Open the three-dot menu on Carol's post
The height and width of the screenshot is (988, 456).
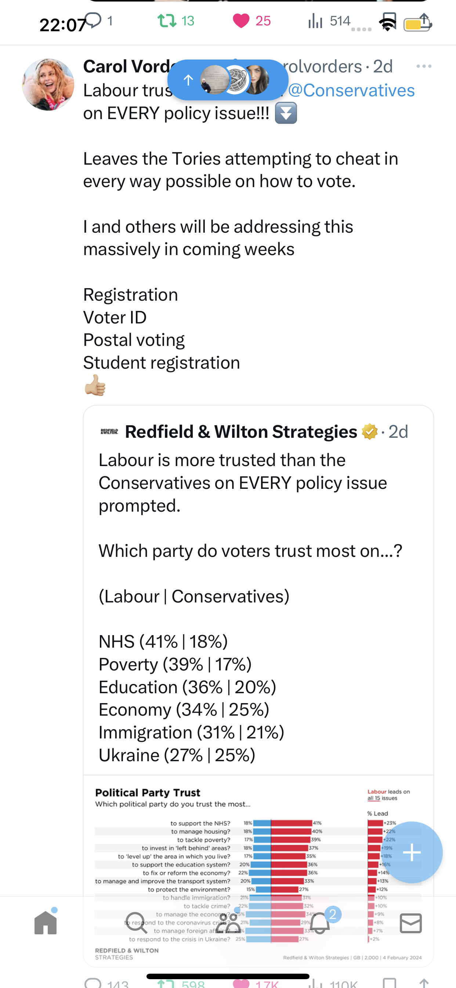point(424,67)
